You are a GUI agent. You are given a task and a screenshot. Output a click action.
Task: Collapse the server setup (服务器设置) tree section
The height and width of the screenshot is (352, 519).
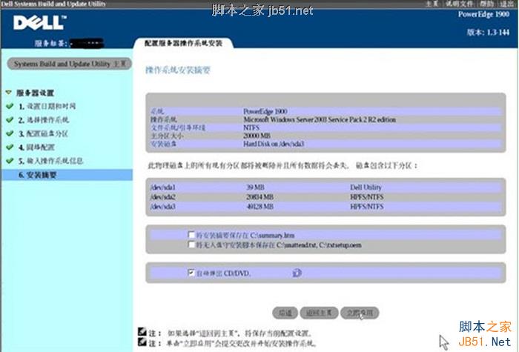[x=9, y=93]
